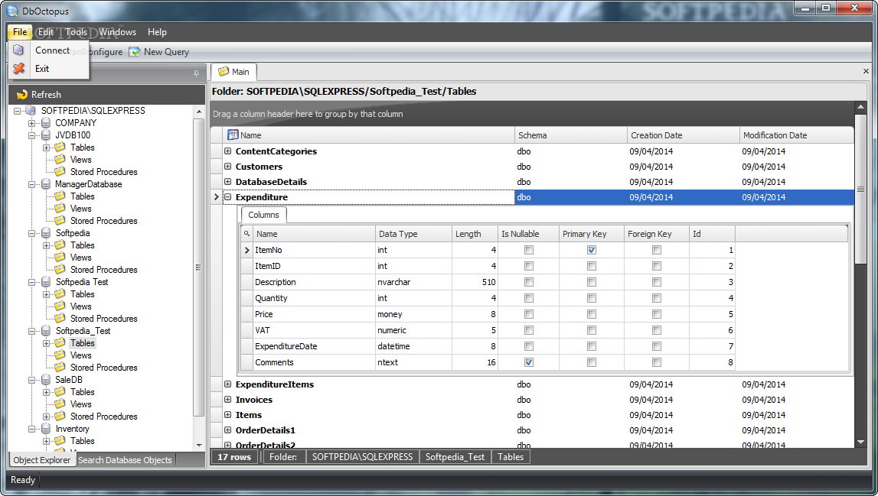Select the Object Explorer tab
The width and height of the screenshot is (878, 496).
coord(42,459)
